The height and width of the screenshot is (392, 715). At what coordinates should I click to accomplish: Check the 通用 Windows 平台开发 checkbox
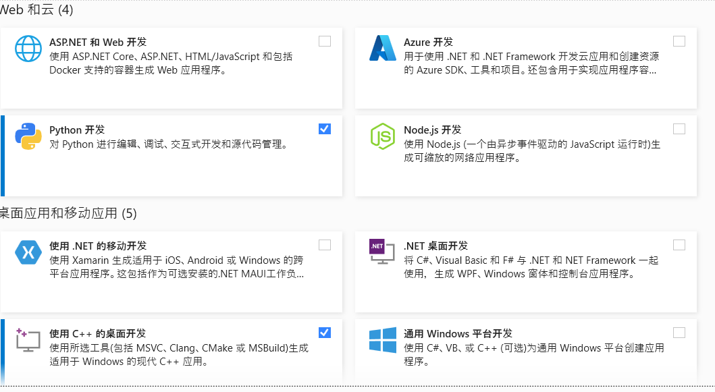point(679,333)
